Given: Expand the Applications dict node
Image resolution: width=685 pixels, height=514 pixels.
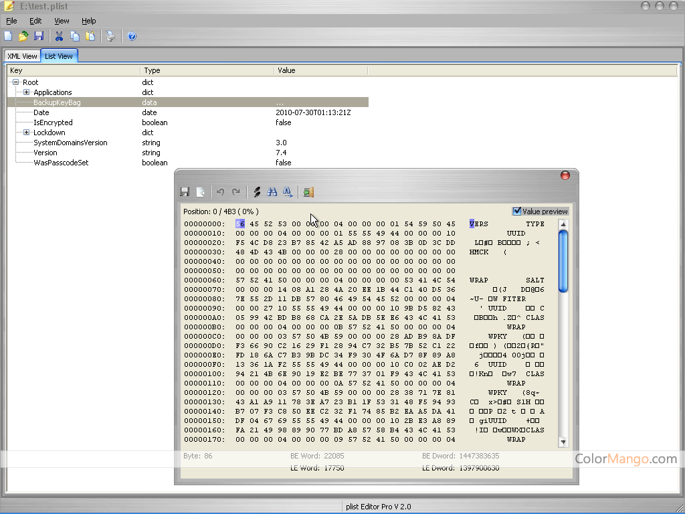Looking at the screenshot, I should tap(26, 92).
